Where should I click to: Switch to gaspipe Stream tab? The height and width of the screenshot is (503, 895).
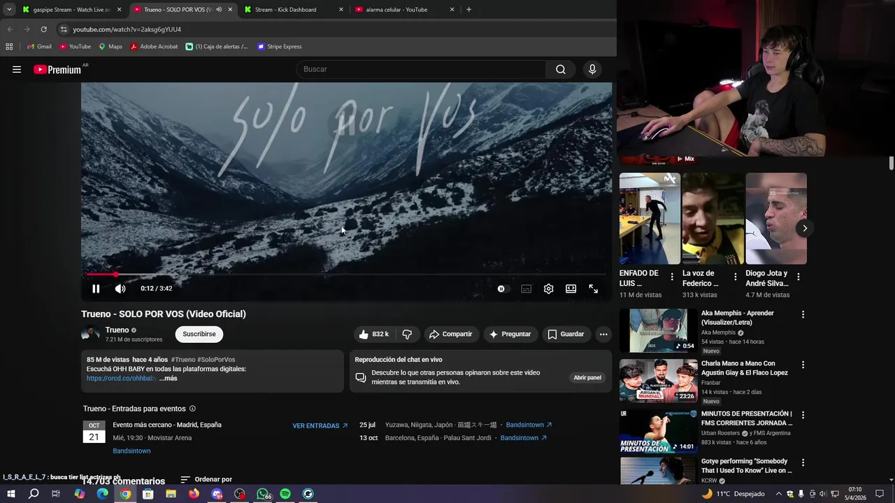tap(72, 10)
